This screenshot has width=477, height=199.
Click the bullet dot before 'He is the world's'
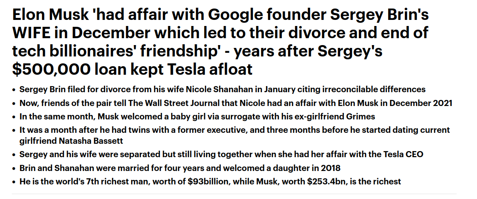[14, 182]
